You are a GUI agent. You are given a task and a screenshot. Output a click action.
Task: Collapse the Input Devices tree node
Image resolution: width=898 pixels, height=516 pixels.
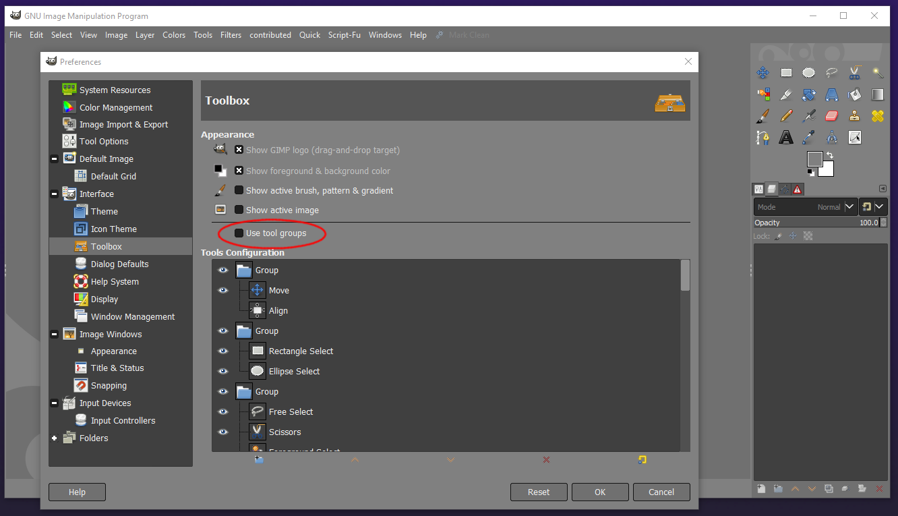tap(54, 403)
